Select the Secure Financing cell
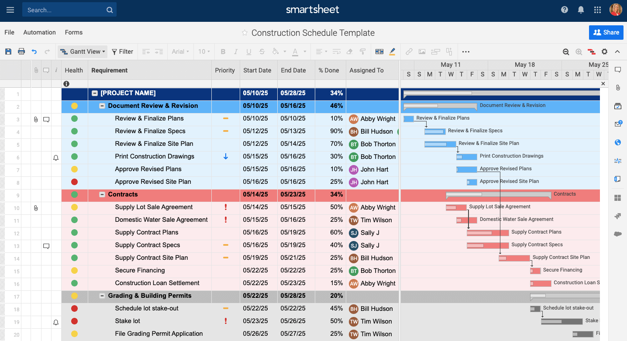 coord(150,270)
